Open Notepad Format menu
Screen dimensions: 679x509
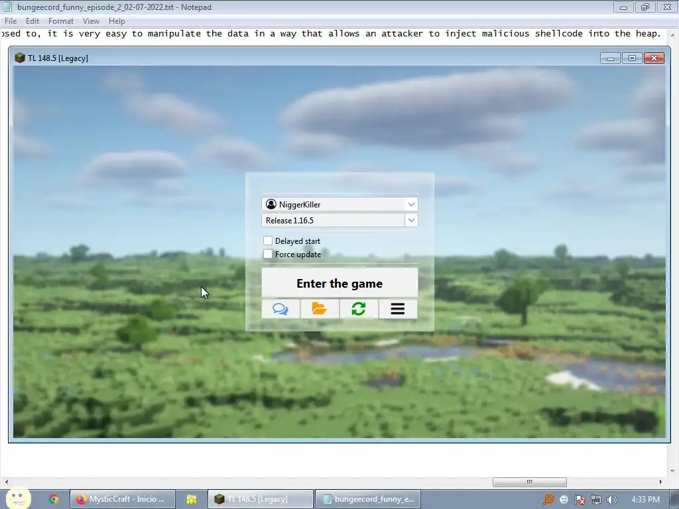(x=60, y=21)
